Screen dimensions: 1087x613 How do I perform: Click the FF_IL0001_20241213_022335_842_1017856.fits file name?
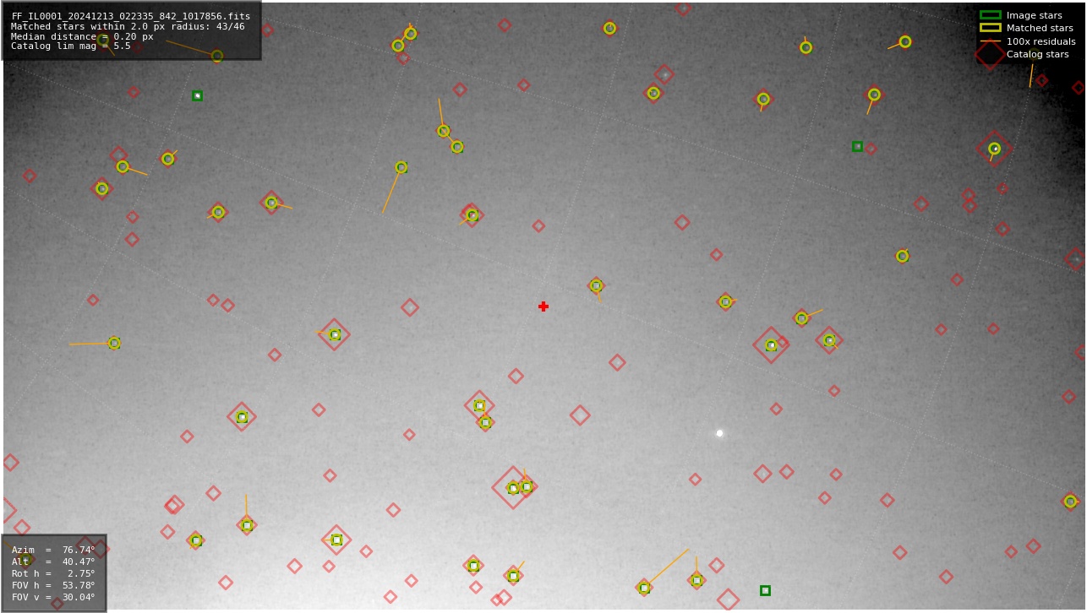(130, 16)
